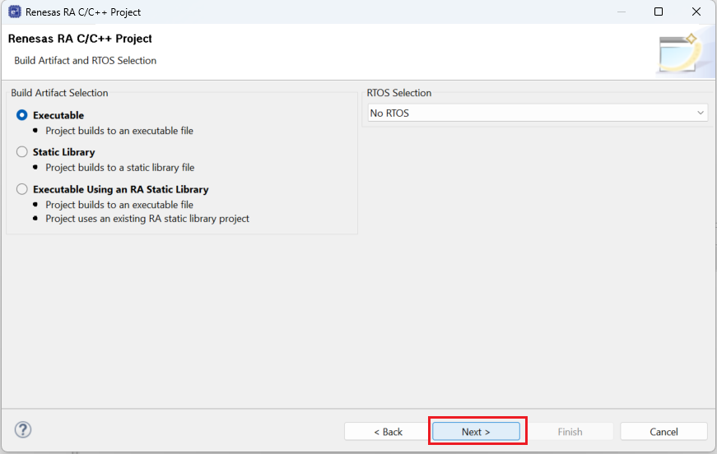Maximize the project wizard window
The height and width of the screenshot is (454, 717).
pyautogui.click(x=659, y=12)
